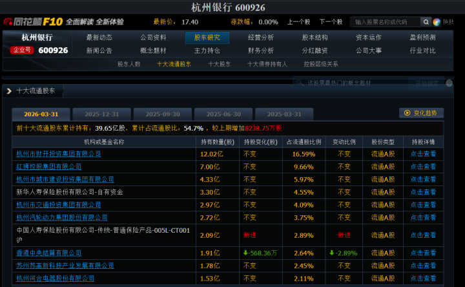Open the 经营分析 menu

[261, 37]
